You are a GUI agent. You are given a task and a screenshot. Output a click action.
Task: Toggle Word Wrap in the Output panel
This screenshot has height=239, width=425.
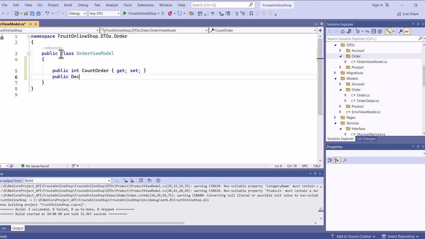coord(149,181)
